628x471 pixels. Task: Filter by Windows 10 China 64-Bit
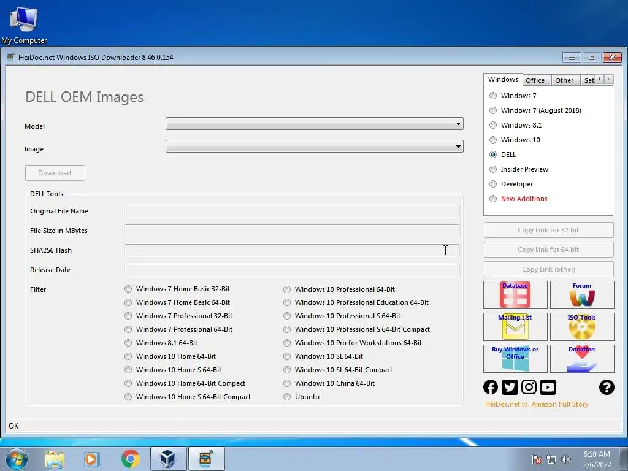[329, 383]
